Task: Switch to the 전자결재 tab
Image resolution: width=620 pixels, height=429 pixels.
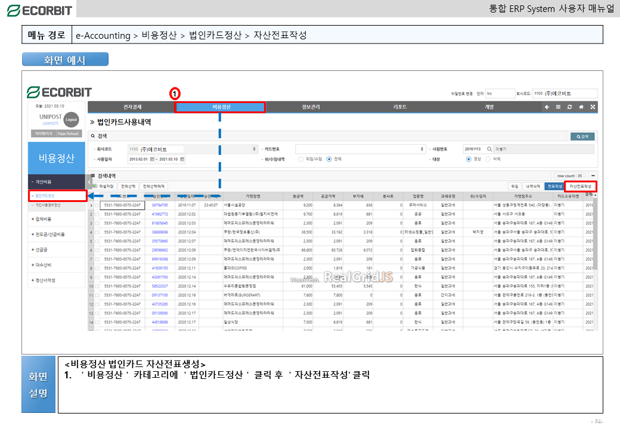Action: [132, 107]
